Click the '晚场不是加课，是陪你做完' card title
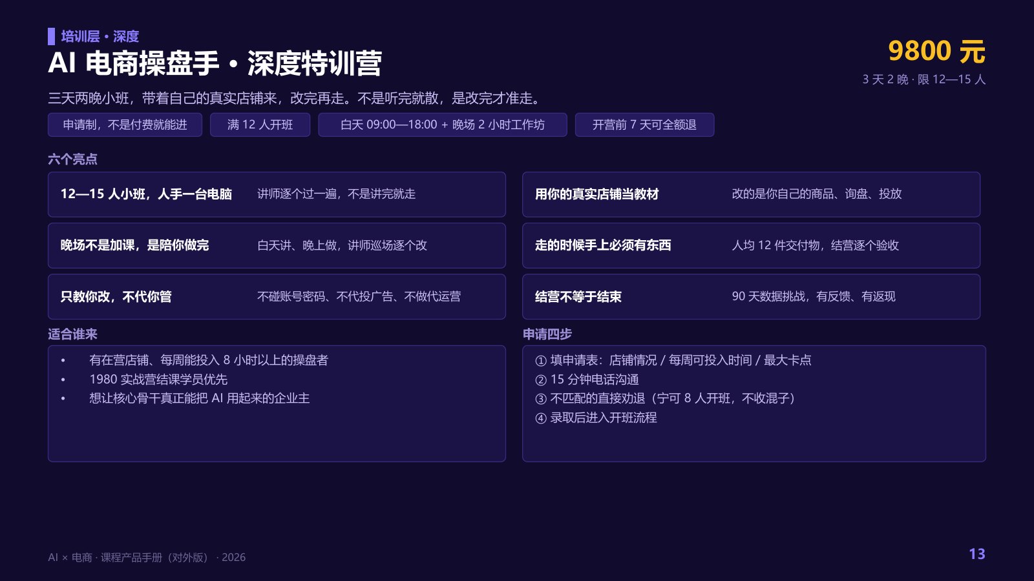This screenshot has height=581, width=1034. [x=134, y=245]
